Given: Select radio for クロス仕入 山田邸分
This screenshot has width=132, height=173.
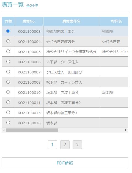Looking at the screenshot, I should pos(8,72).
